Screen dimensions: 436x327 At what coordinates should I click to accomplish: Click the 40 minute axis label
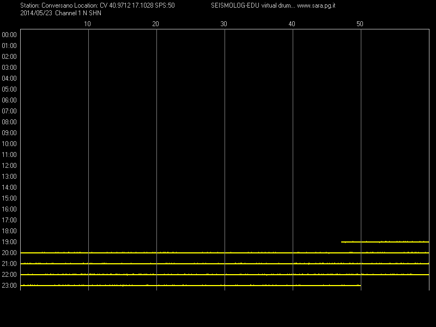(x=292, y=24)
